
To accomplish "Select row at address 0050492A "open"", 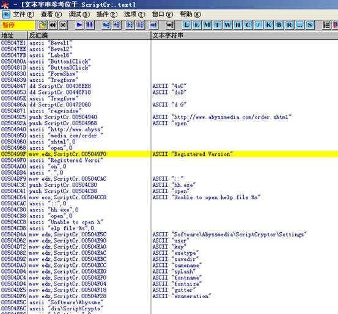I will (169, 123).
